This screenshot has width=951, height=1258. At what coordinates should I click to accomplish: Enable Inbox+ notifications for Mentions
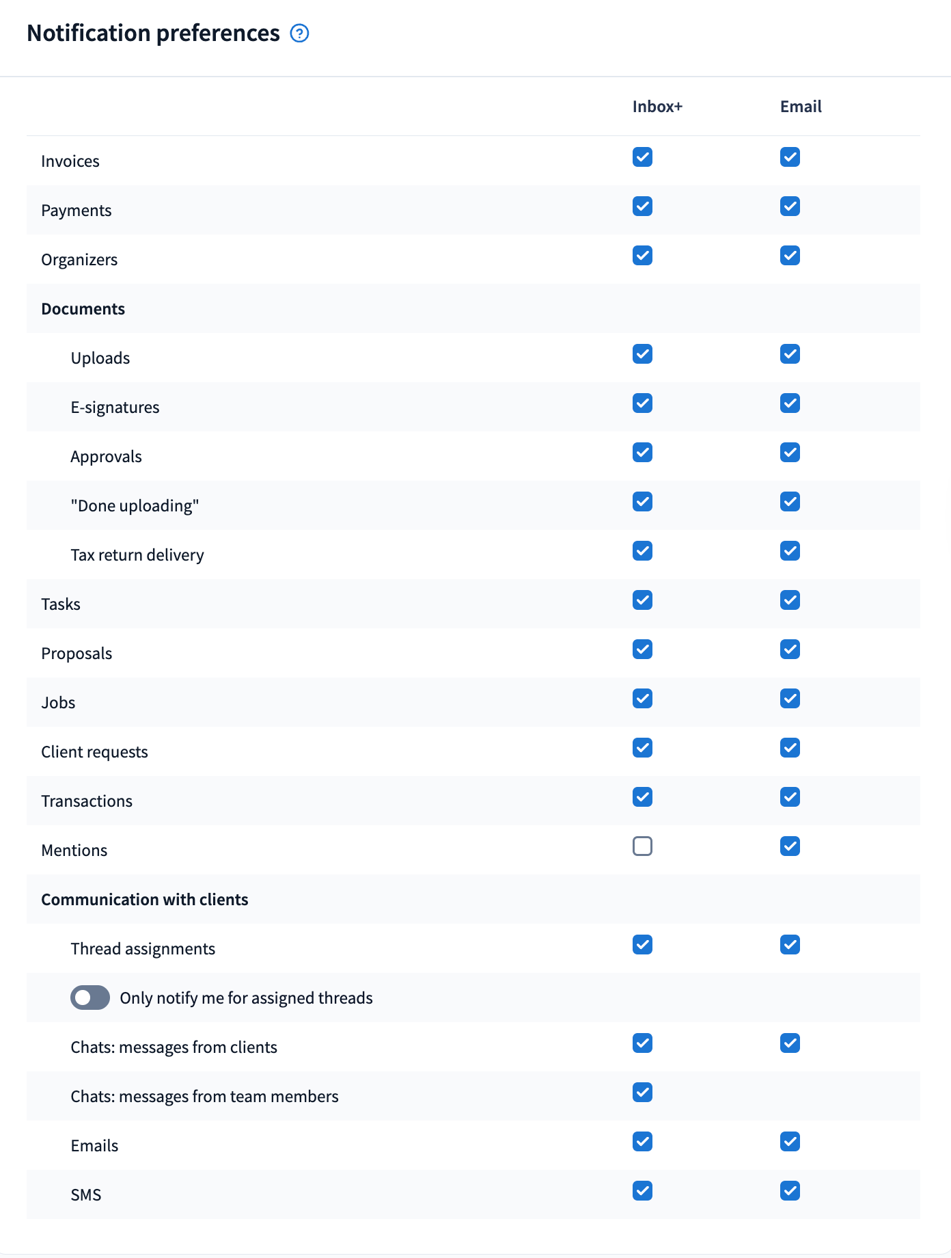click(x=642, y=846)
